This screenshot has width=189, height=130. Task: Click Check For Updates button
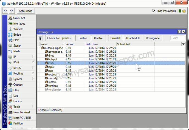(59, 38)
